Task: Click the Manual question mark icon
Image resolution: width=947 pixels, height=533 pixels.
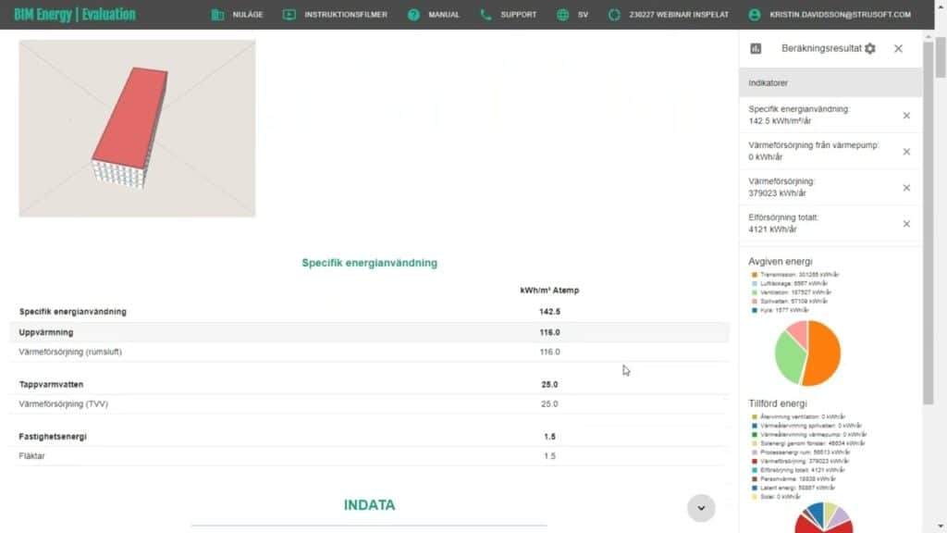Action: coord(413,15)
